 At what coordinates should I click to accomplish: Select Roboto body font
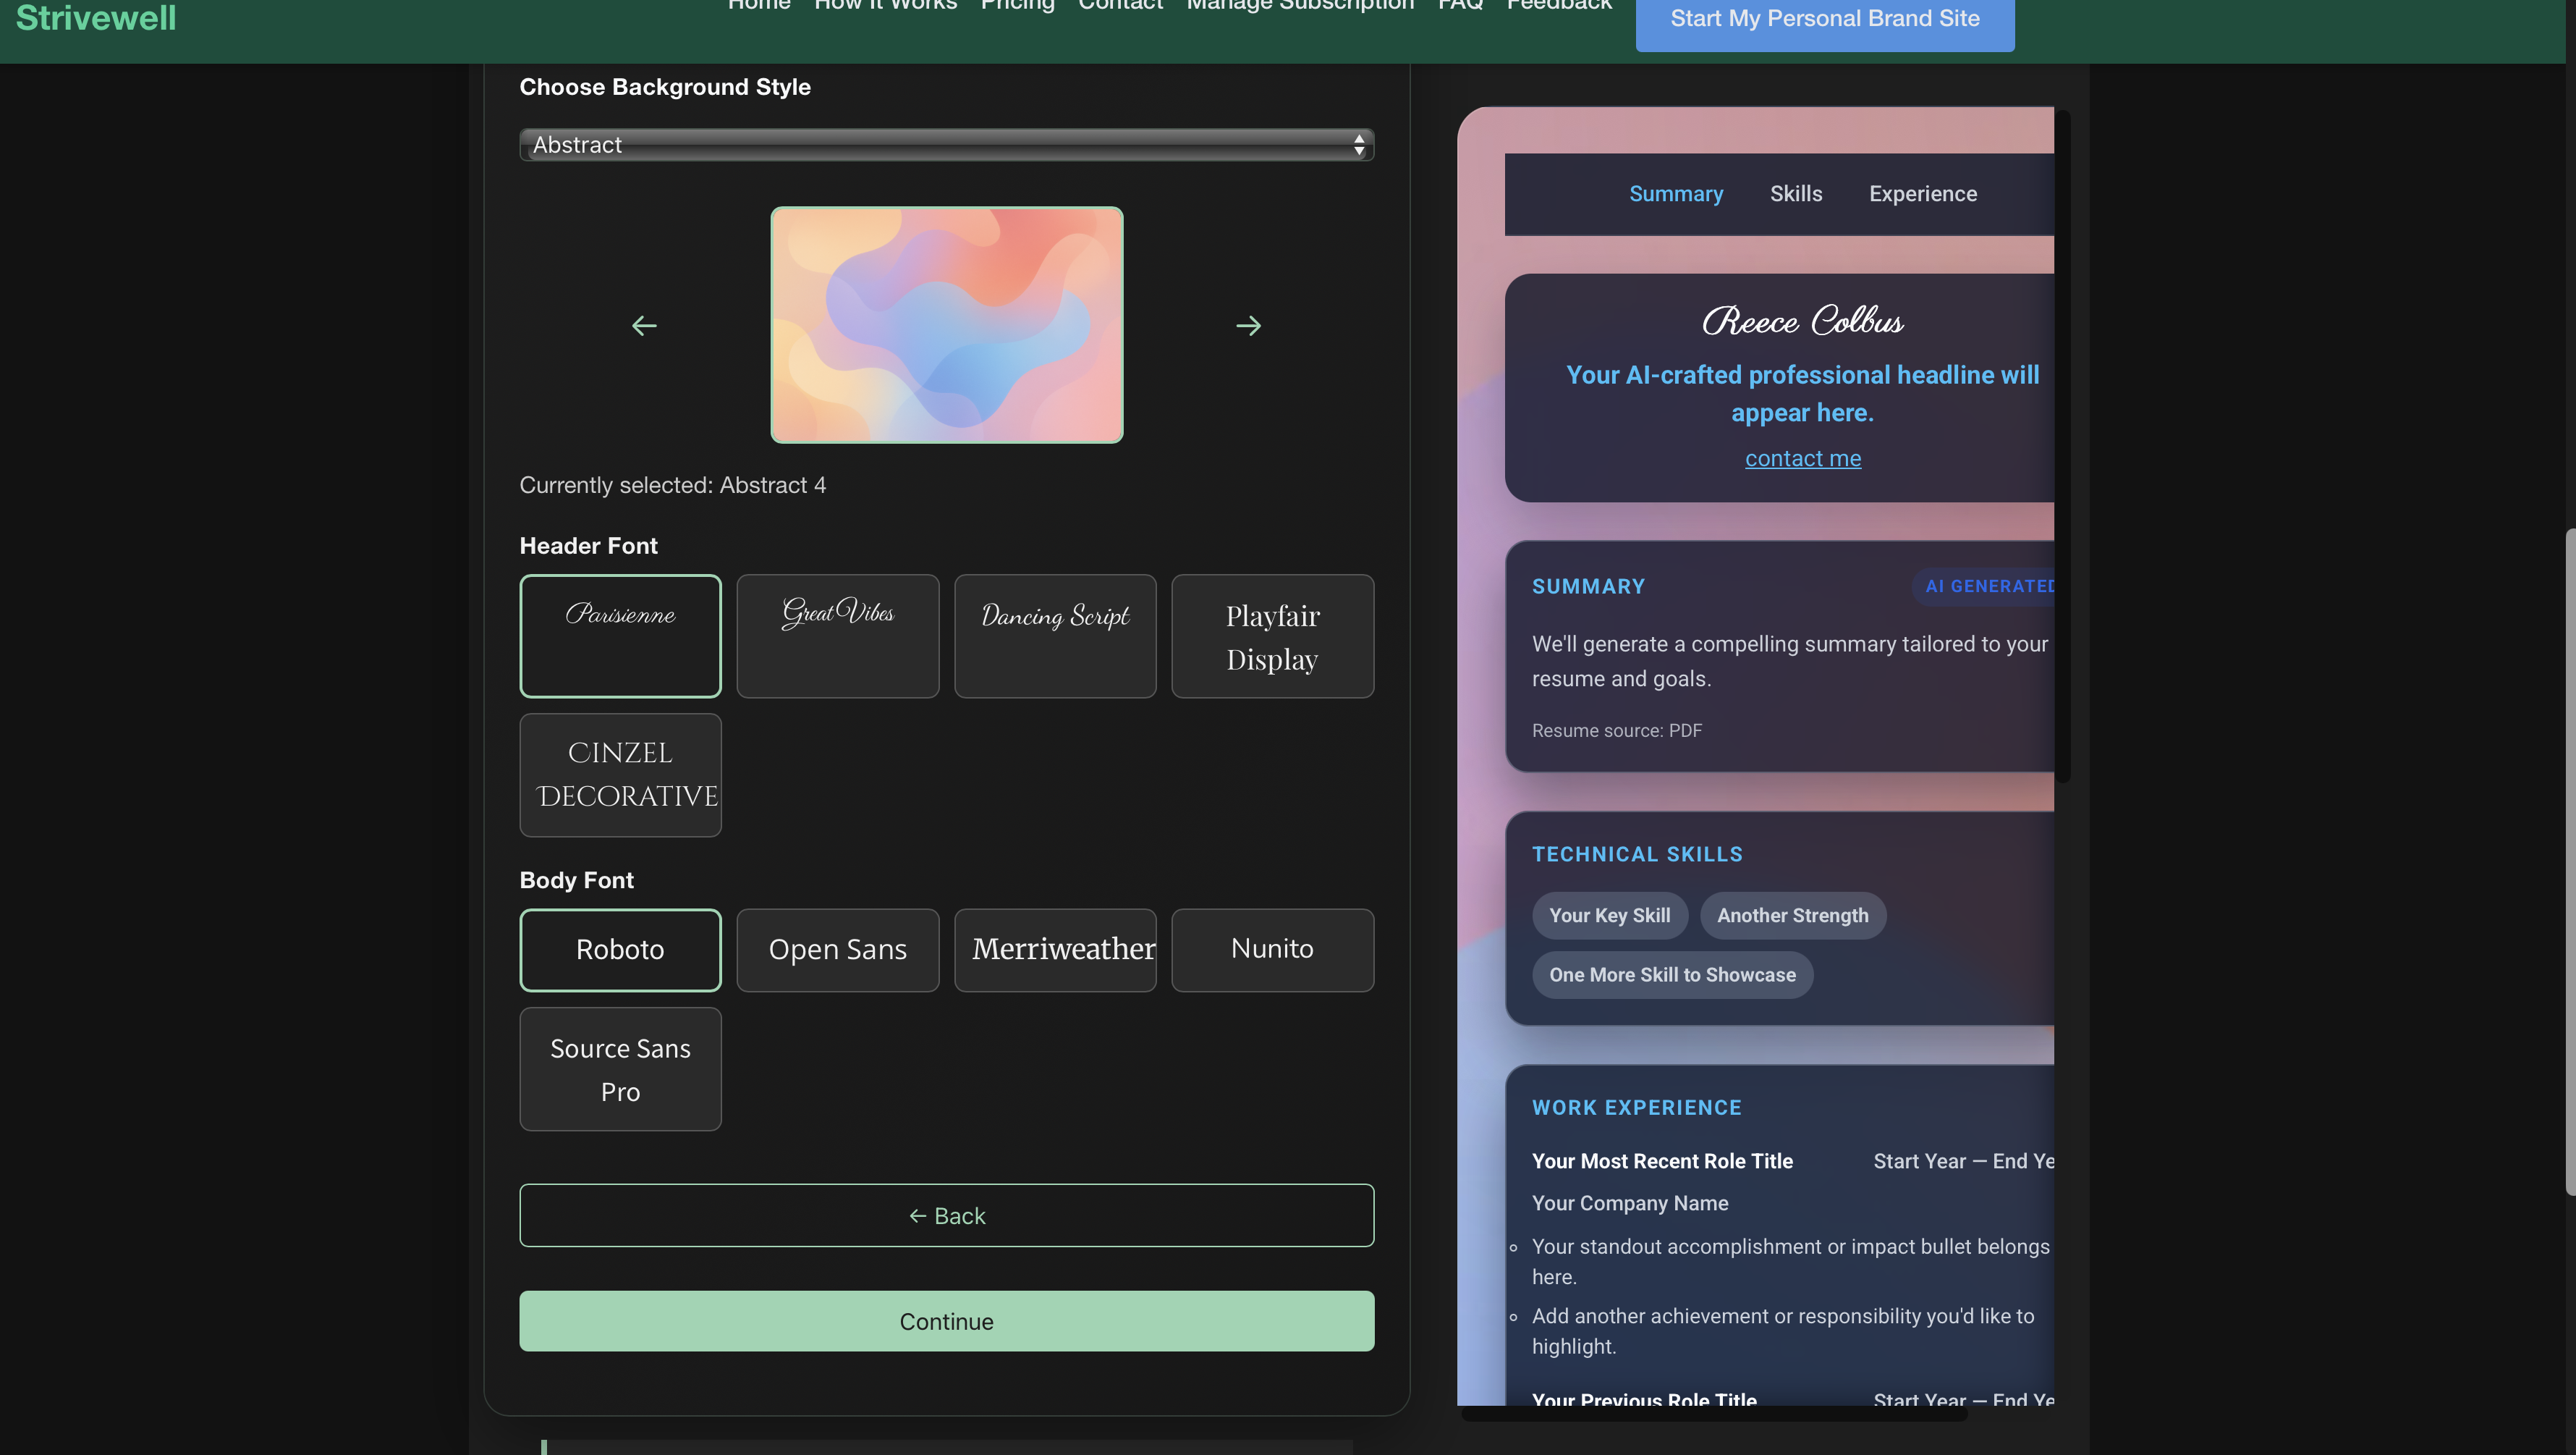point(620,950)
